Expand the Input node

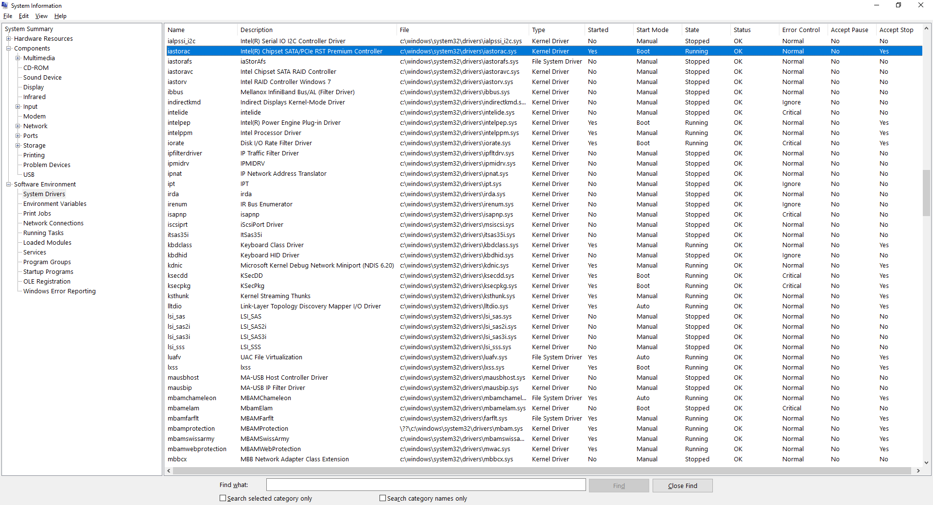click(18, 106)
